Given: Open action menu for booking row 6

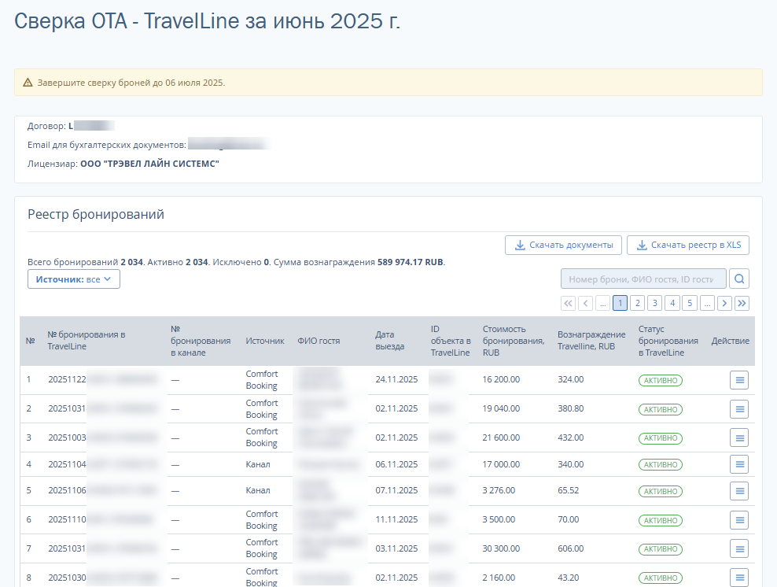Looking at the screenshot, I should (739, 520).
